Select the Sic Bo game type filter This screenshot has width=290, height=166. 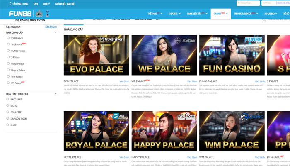(7, 105)
